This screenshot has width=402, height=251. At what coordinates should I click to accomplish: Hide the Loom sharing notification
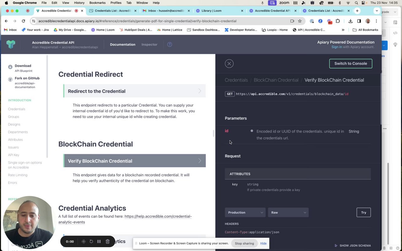[x=263, y=243]
